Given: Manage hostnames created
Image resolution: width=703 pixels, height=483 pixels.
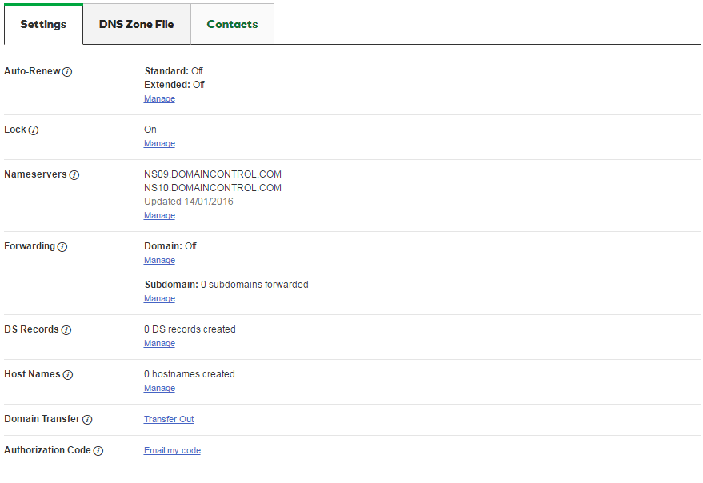Looking at the screenshot, I should pos(159,389).
